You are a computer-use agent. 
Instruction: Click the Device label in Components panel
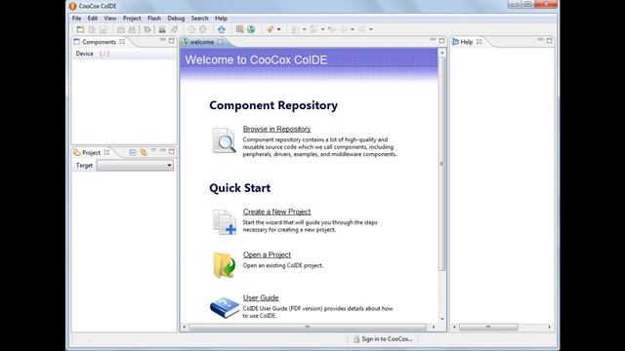85,54
